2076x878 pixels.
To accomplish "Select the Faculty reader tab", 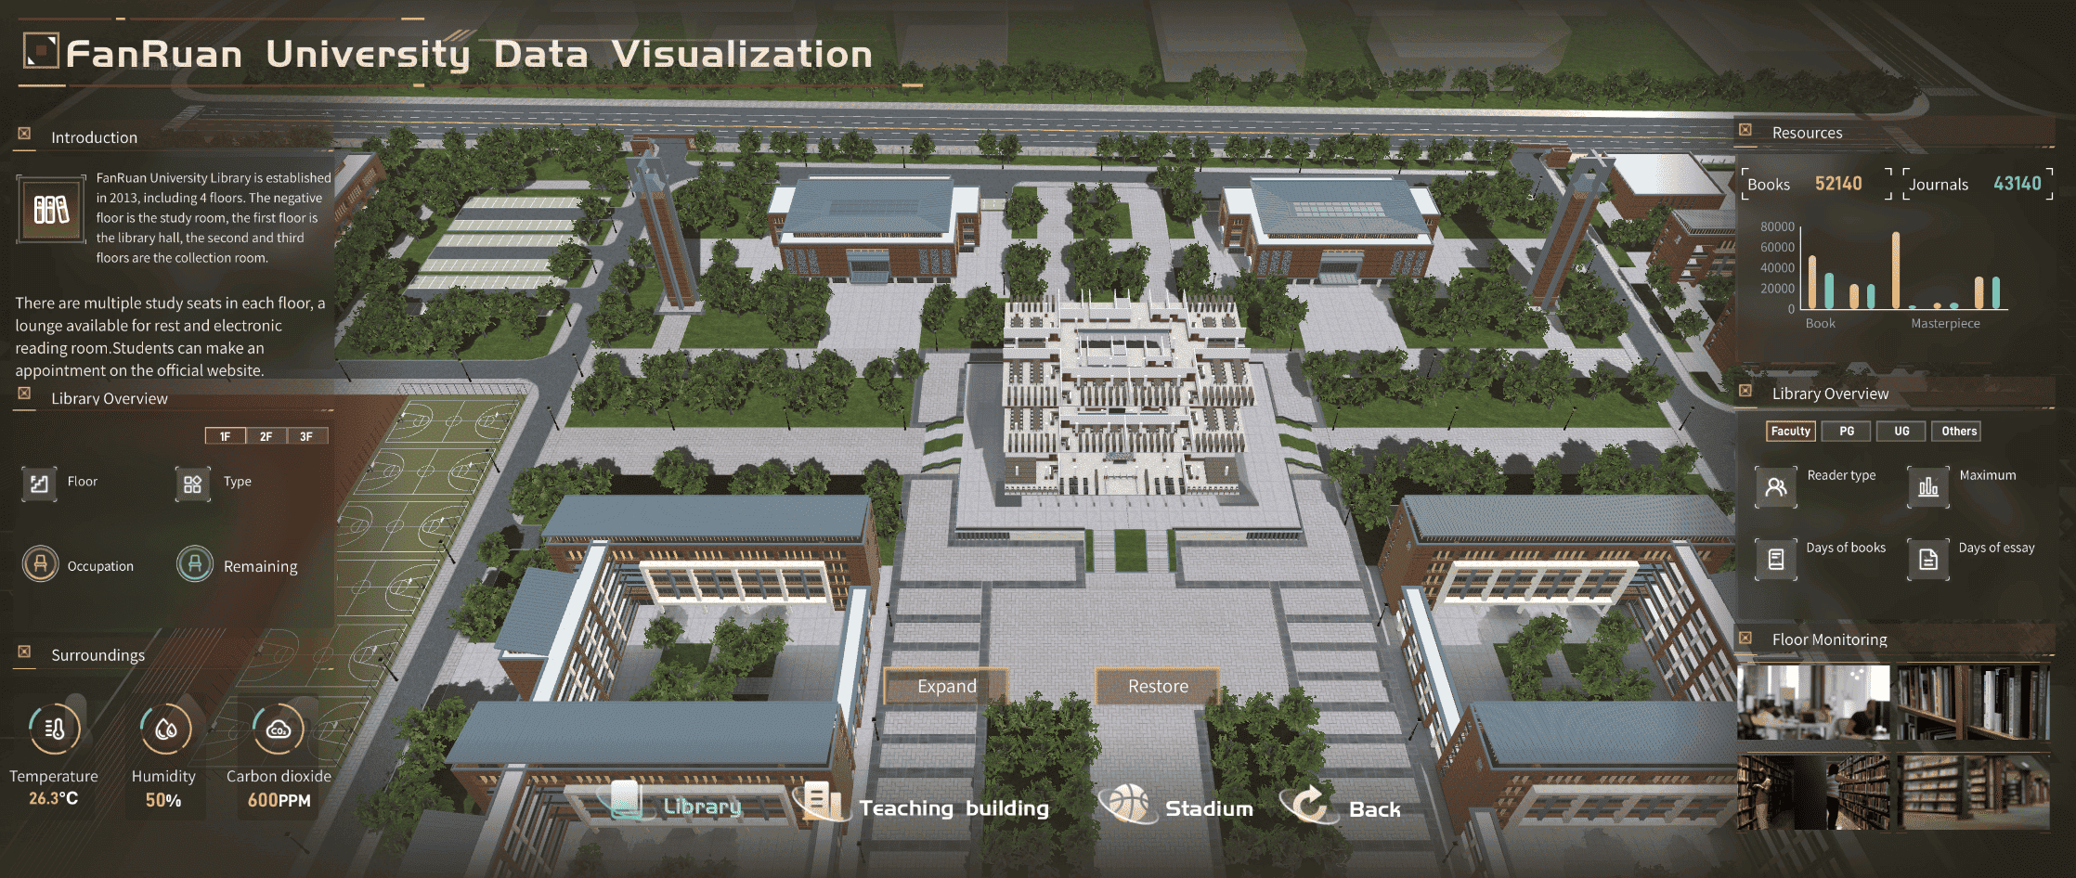I will click(x=1790, y=431).
